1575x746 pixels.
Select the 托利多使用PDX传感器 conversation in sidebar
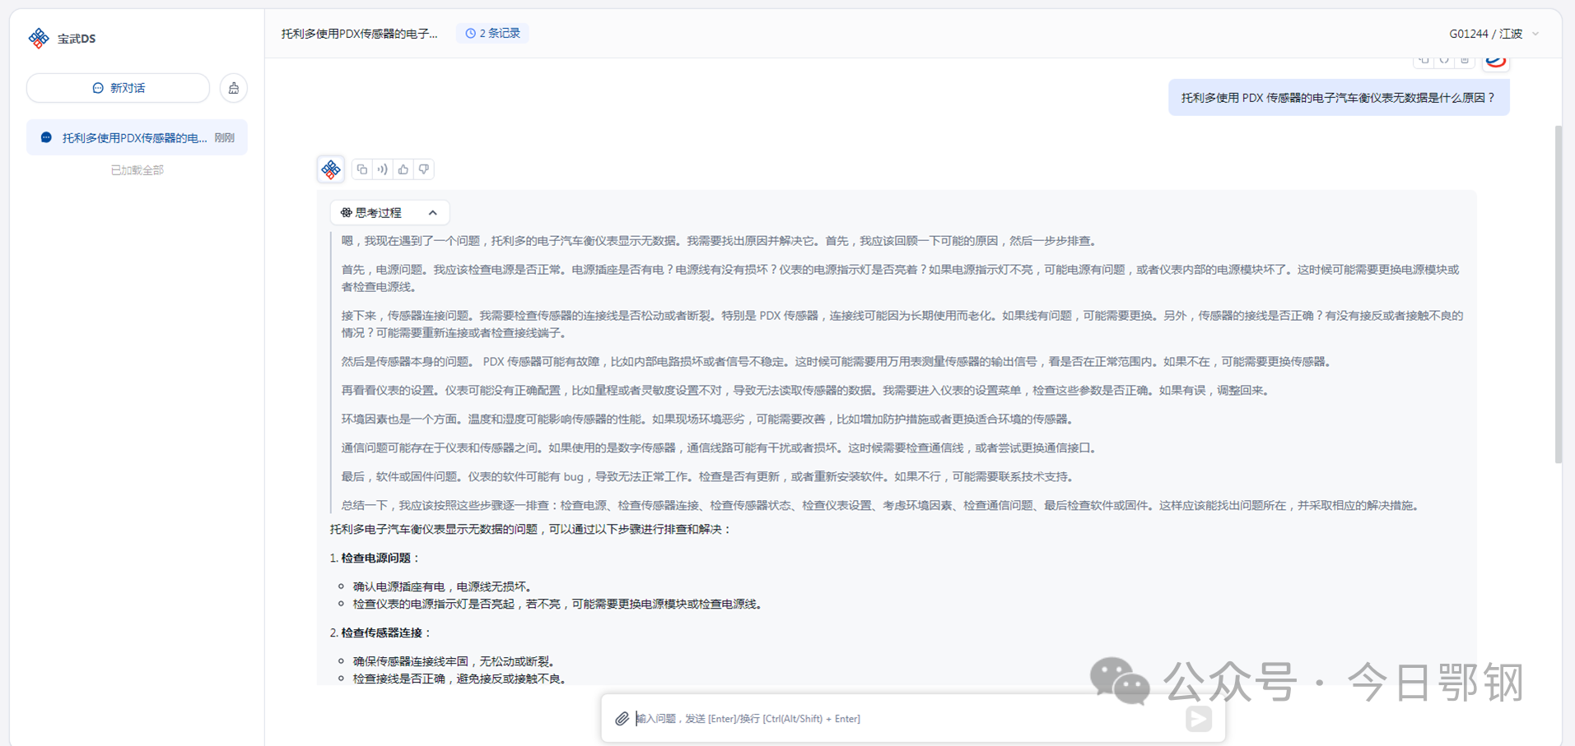(x=136, y=138)
